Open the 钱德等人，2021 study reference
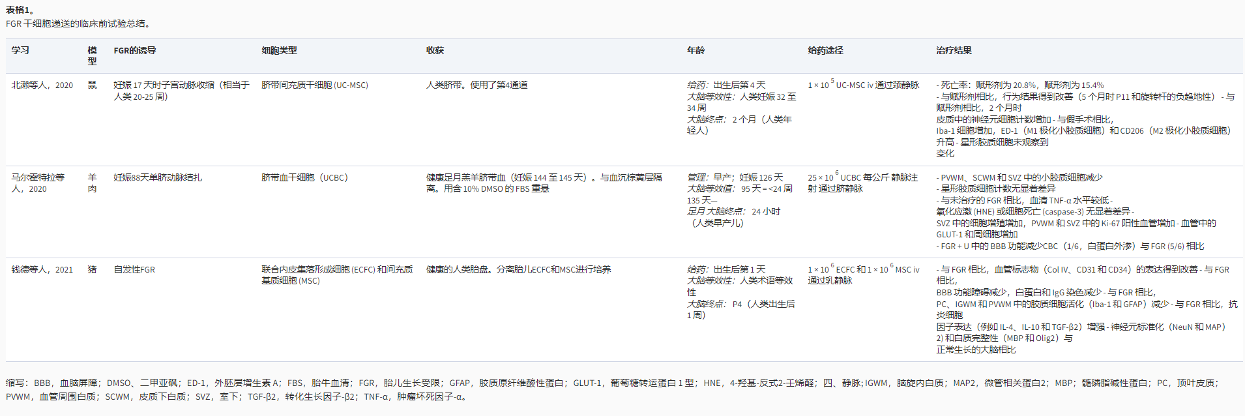The width and height of the screenshot is (1245, 416). (x=42, y=269)
